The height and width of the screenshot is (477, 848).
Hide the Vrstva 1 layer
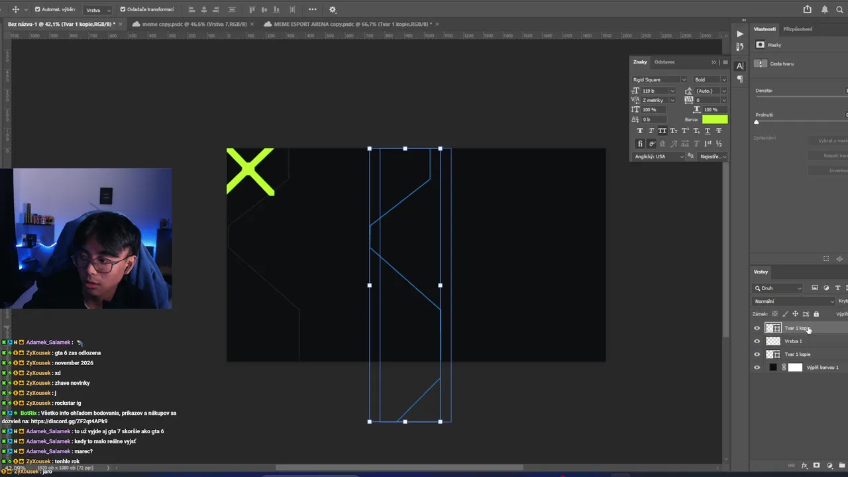coord(757,341)
